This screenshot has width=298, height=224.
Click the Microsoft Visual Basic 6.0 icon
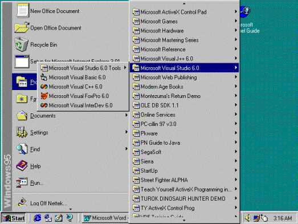[x=44, y=77]
